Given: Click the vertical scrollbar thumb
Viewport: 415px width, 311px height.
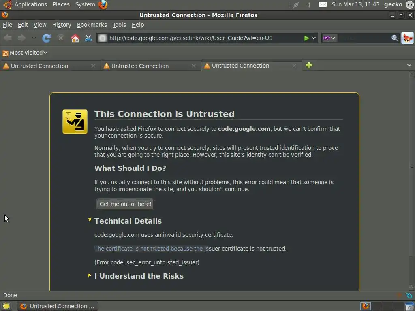Looking at the screenshot, I should [412, 166].
